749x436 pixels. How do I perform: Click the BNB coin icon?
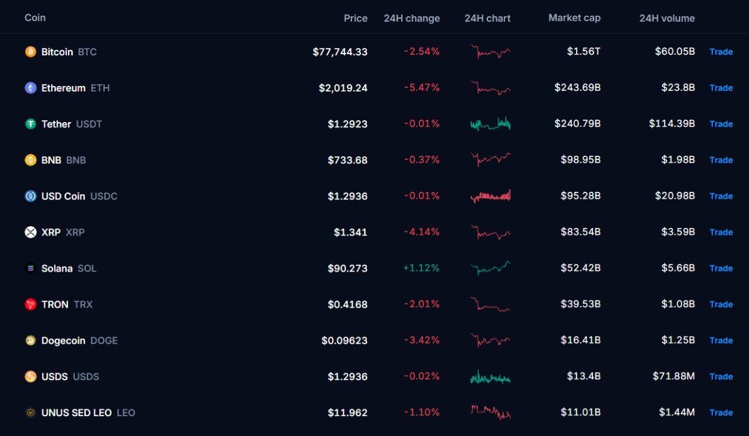31,160
